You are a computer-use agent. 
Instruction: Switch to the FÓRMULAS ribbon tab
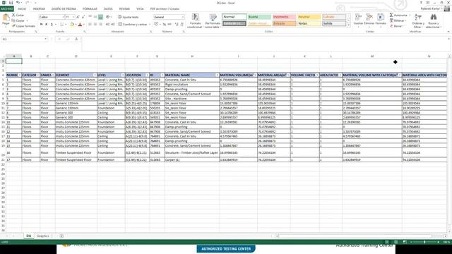pyautogui.click(x=90, y=9)
